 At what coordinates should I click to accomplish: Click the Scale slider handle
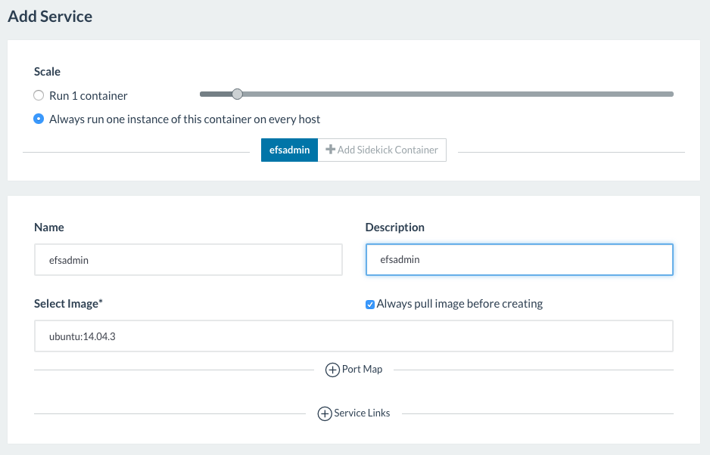pyautogui.click(x=237, y=94)
